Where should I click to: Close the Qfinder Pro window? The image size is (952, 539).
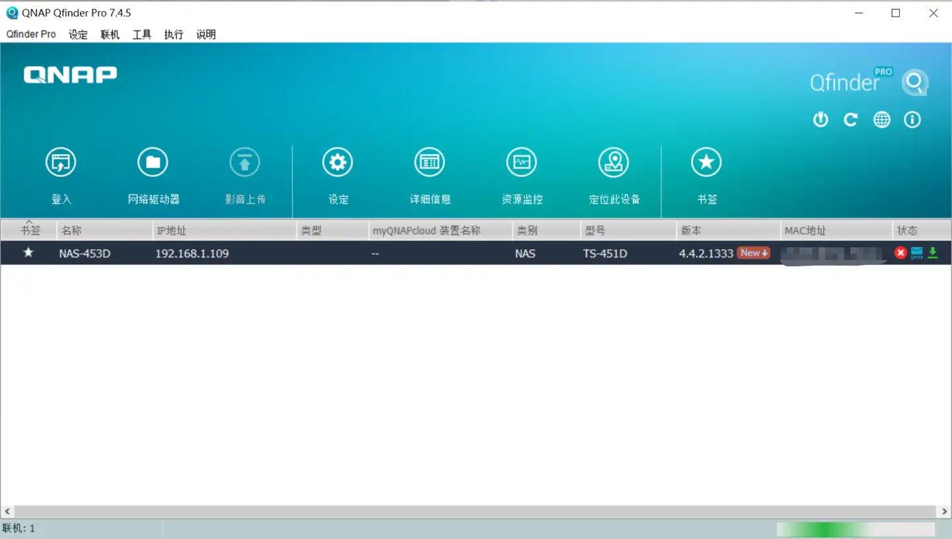point(933,13)
